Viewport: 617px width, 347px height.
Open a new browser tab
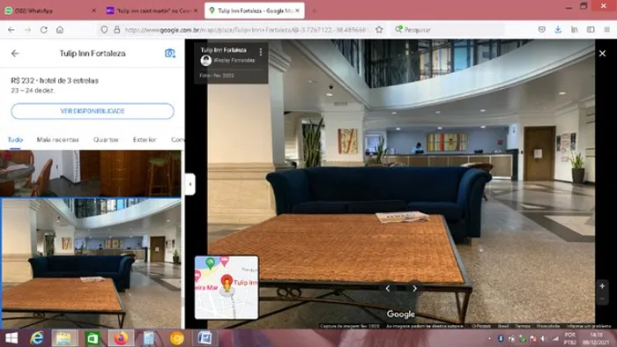314,11
